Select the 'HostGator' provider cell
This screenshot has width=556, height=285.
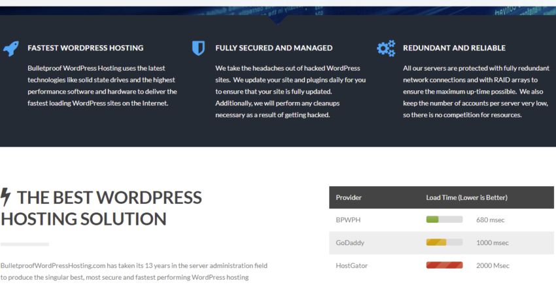click(352, 265)
